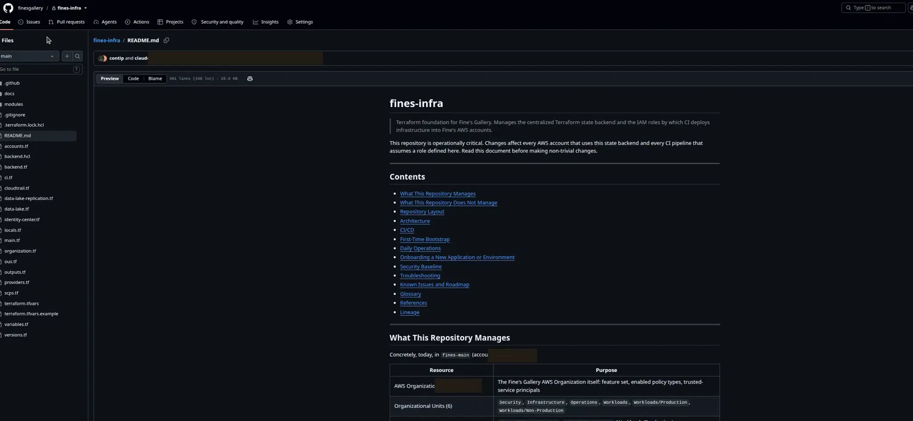
Task: Add file plus button in Files panel
Action: coord(67,56)
